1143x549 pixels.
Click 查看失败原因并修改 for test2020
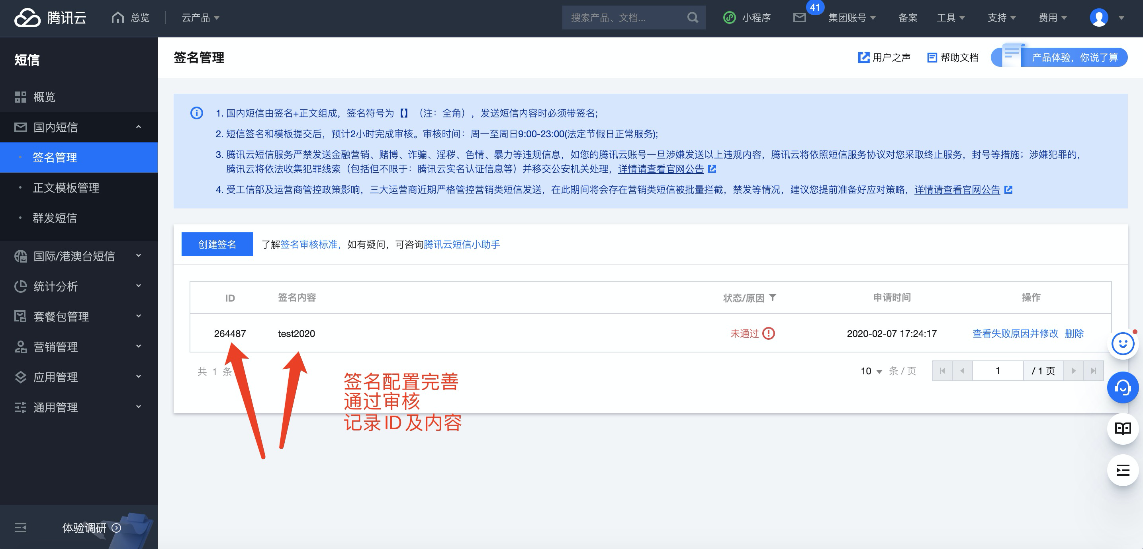(1015, 334)
